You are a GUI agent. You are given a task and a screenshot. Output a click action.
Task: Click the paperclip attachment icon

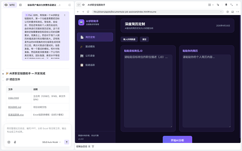pos(15,142)
